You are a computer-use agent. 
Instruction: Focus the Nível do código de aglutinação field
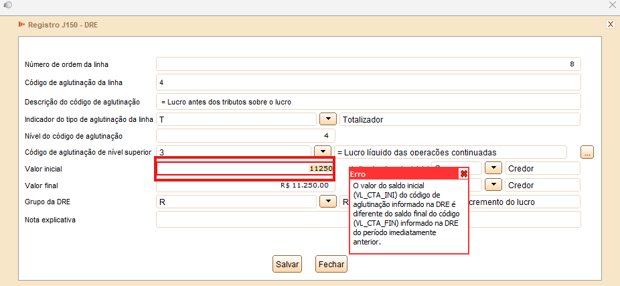coord(246,136)
